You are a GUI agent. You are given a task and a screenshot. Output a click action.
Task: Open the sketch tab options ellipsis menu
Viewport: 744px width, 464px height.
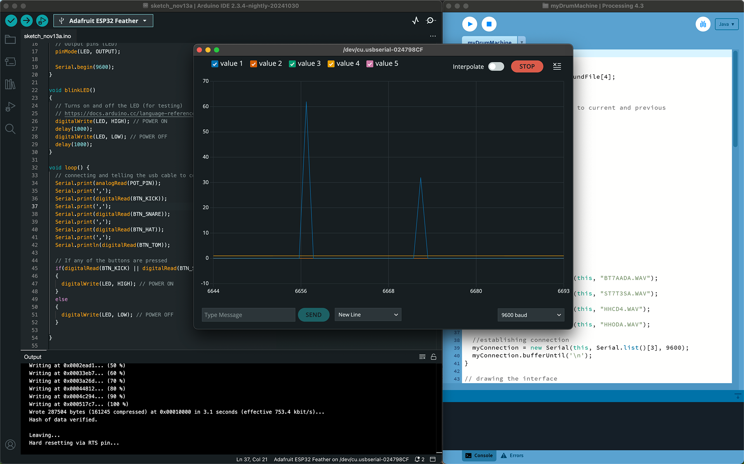pos(433,36)
